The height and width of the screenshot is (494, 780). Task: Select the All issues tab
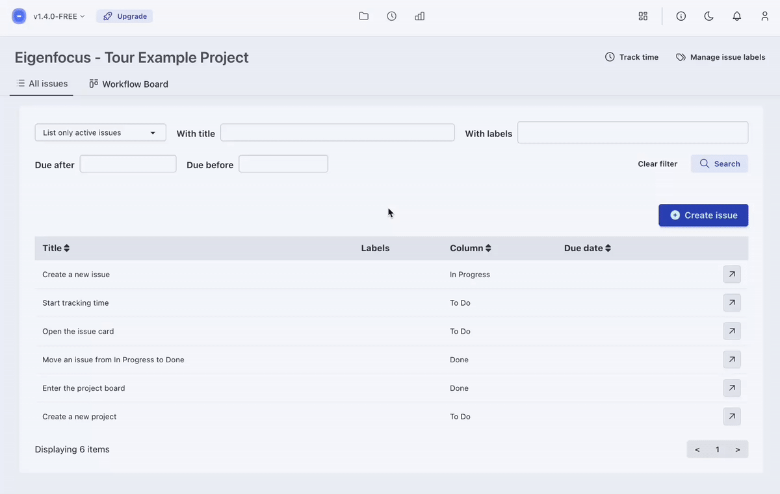tap(42, 84)
